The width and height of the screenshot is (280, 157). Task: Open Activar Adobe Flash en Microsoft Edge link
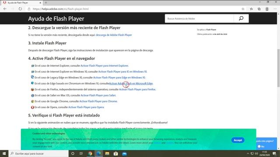[x=131, y=83]
